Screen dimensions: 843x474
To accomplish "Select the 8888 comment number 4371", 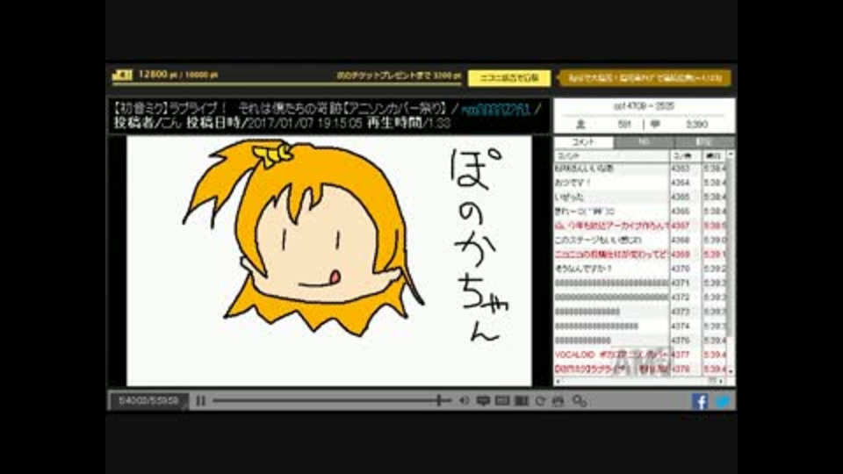I will [640, 284].
